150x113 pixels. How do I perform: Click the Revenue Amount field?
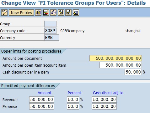[41, 100]
